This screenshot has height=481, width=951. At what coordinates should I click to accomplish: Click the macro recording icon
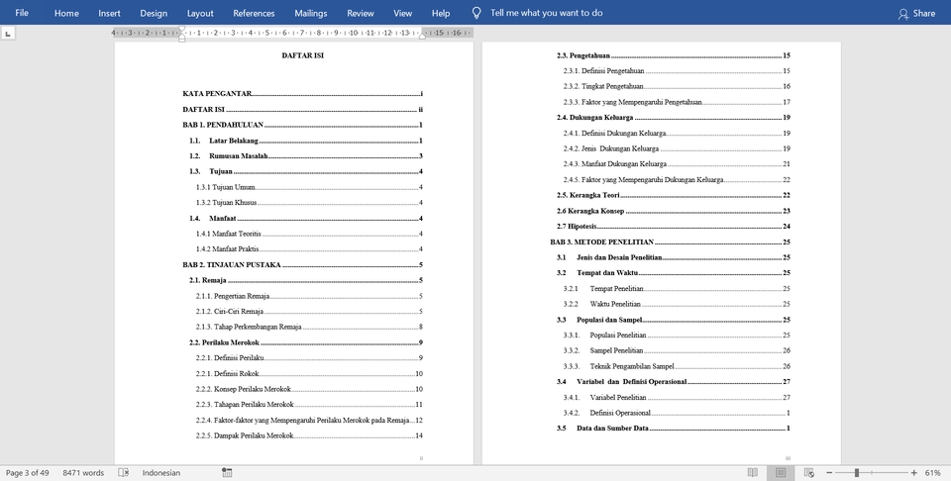point(227,472)
